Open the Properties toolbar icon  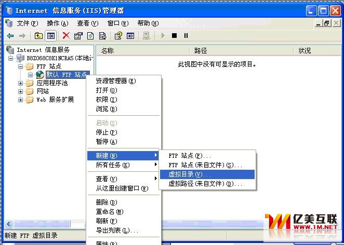tap(78, 36)
